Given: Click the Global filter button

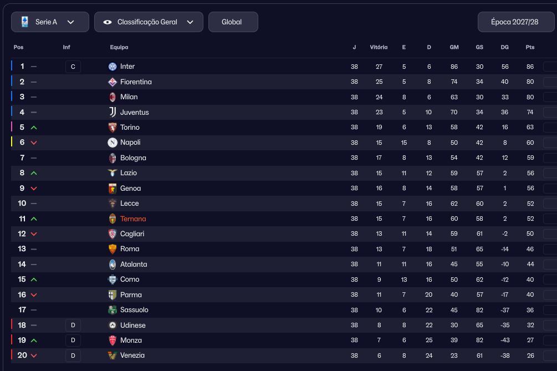Looking at the screenshot, I should pyautogui.click(x=233, y=22).
